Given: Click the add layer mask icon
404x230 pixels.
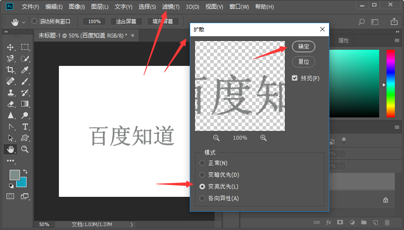Looking at the screenshot, I should tap(340, 222).
